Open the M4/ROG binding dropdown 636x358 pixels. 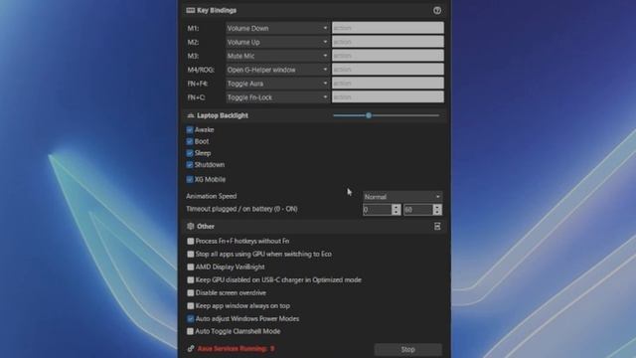point(277,70)
